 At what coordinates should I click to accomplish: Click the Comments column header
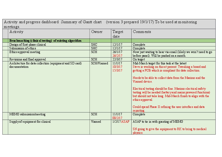coord(142,32)
